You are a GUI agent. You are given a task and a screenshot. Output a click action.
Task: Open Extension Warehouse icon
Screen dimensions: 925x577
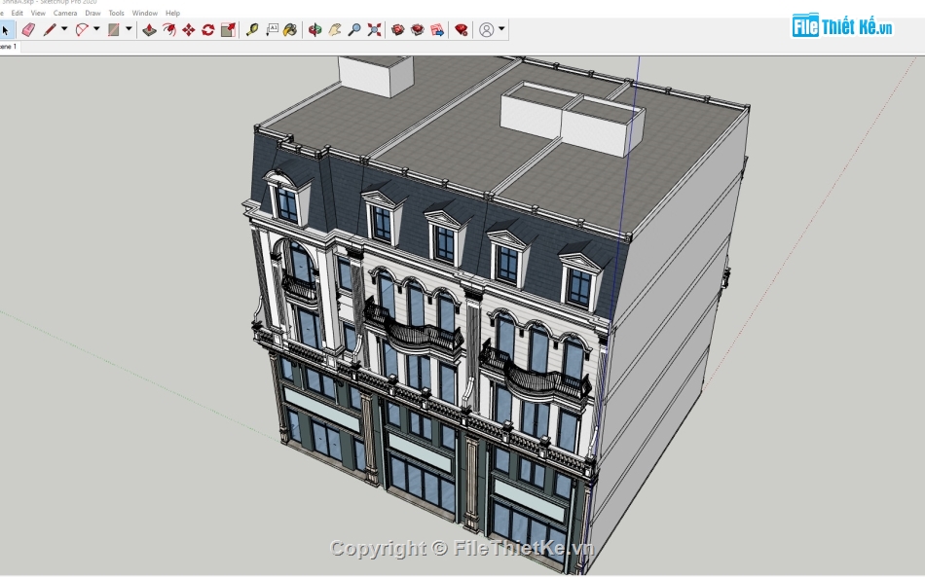click(x=418, y=29)
